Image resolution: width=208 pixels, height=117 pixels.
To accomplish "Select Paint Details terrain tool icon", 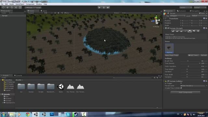I will pyautogui.click(x=194, y=31).
